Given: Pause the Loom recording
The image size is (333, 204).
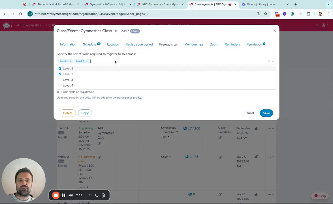Looking at the screenshot, I should tap(63, 195).
